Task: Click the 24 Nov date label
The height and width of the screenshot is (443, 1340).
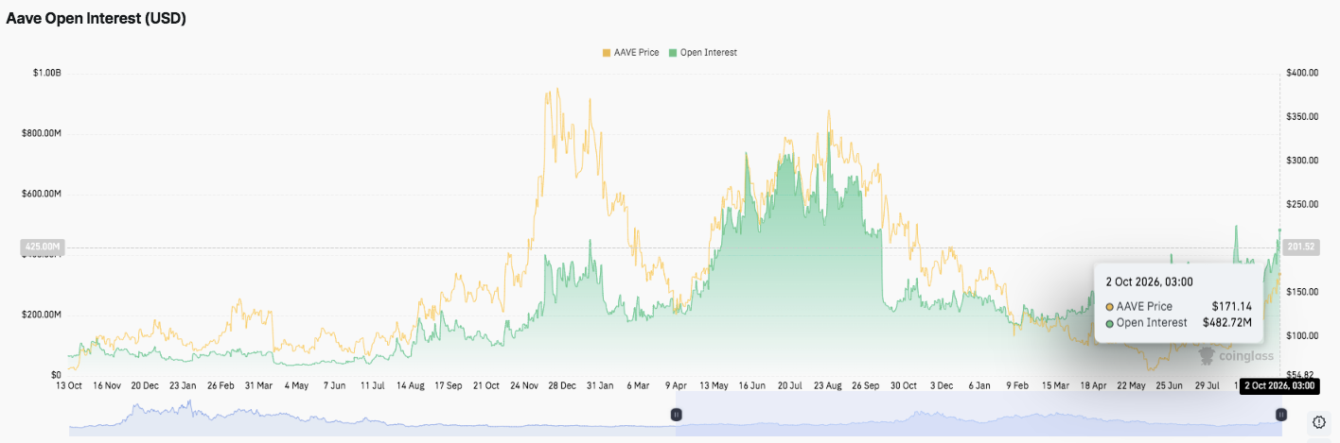Action: pos(524,385)
